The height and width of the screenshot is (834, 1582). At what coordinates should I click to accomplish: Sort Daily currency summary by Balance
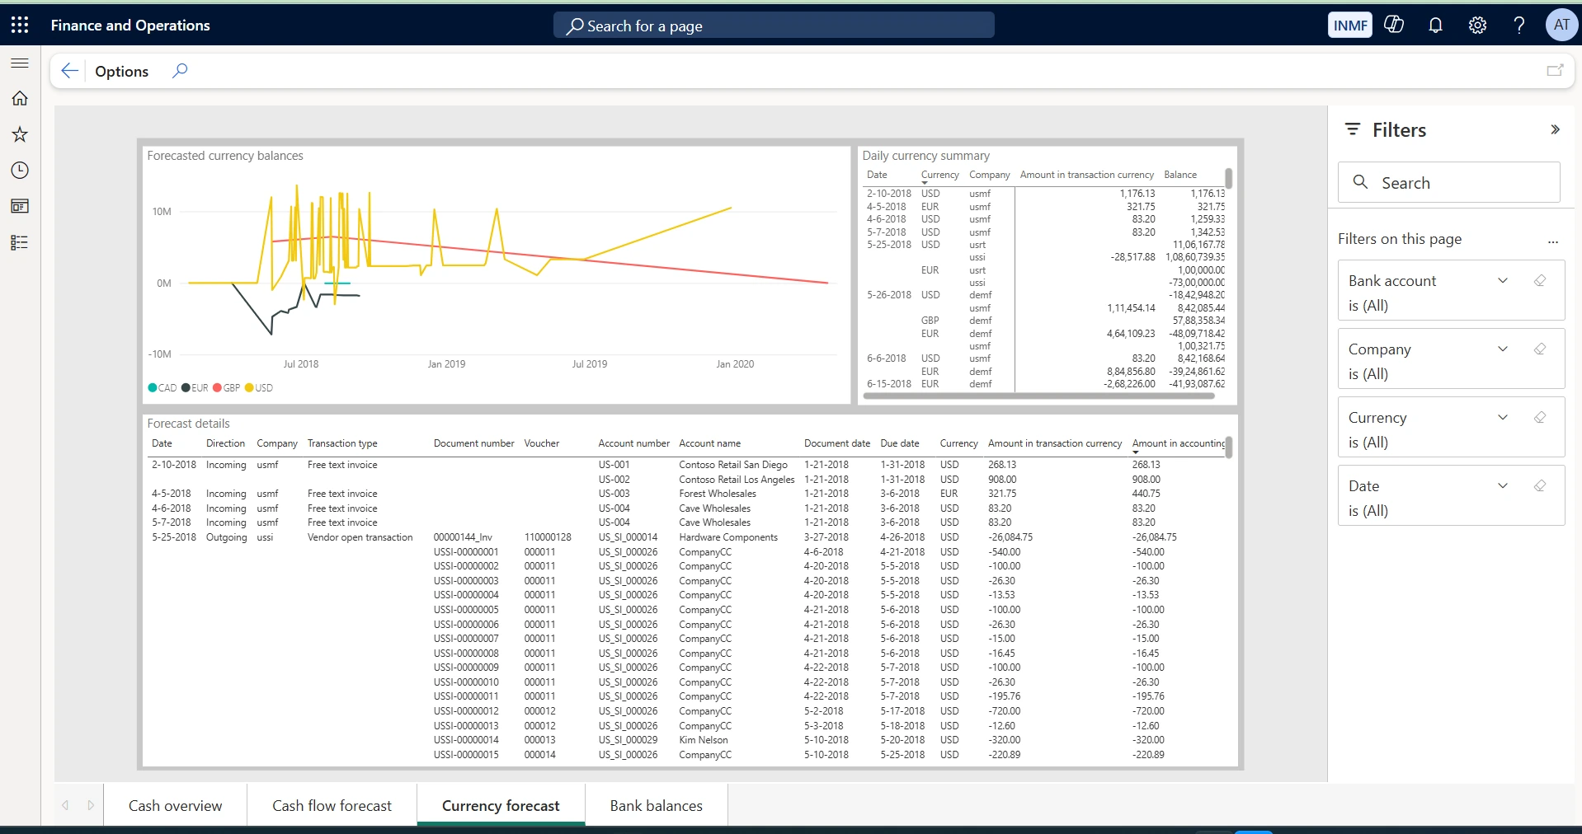(1180, 175)
